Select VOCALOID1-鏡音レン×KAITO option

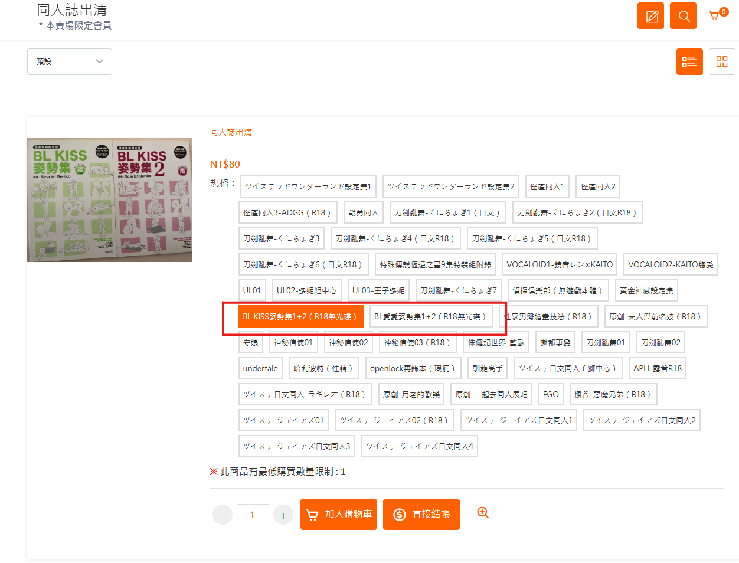tap(560, 264)
